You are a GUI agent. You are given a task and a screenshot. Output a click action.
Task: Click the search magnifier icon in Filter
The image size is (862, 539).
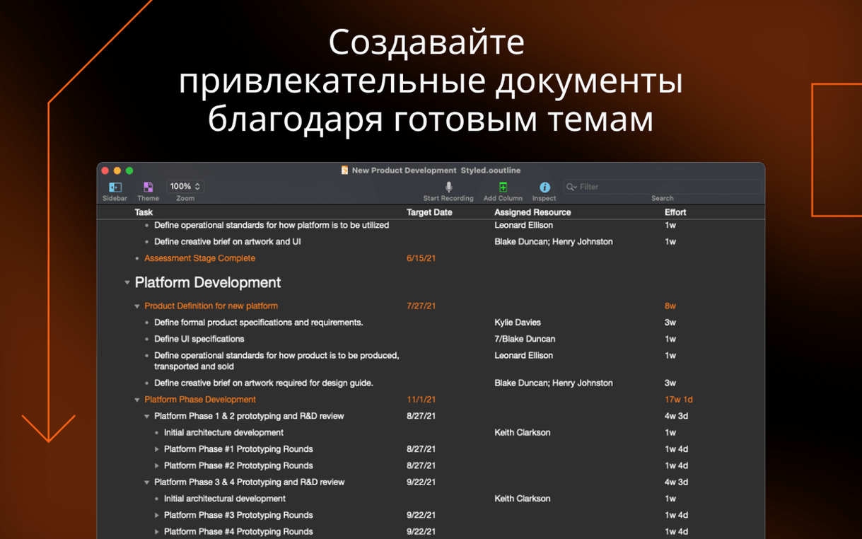[571, 187]
